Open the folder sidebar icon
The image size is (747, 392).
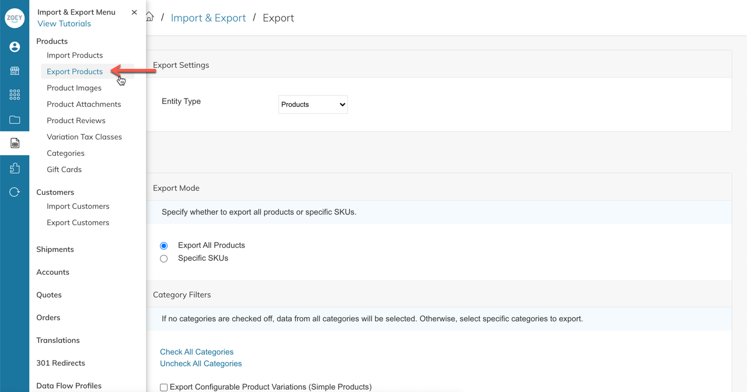pyautogui.click(x=15, y=120)
